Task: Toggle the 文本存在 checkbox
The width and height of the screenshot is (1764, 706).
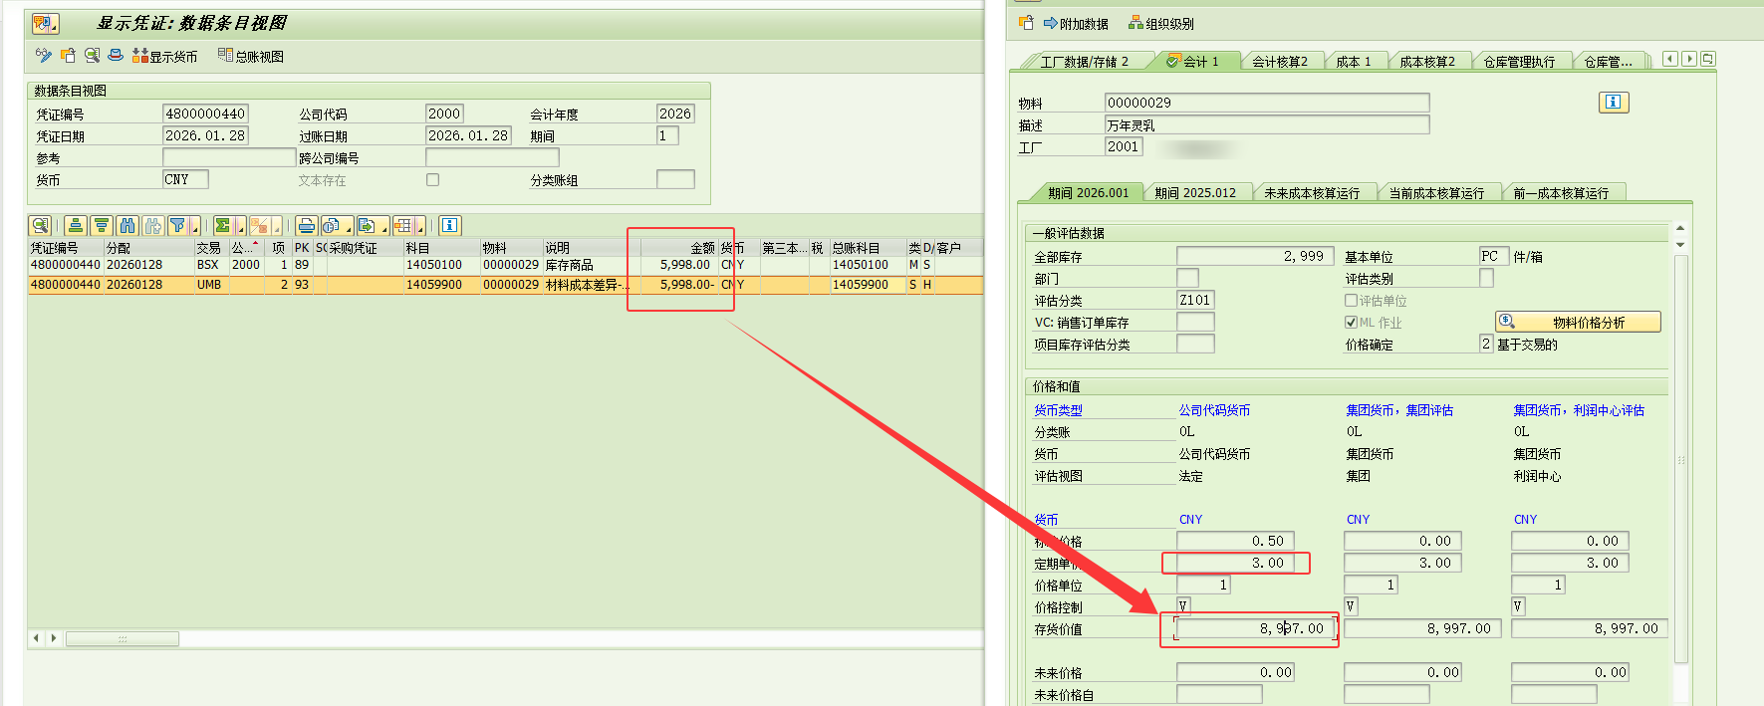Action: coord(432,180)
